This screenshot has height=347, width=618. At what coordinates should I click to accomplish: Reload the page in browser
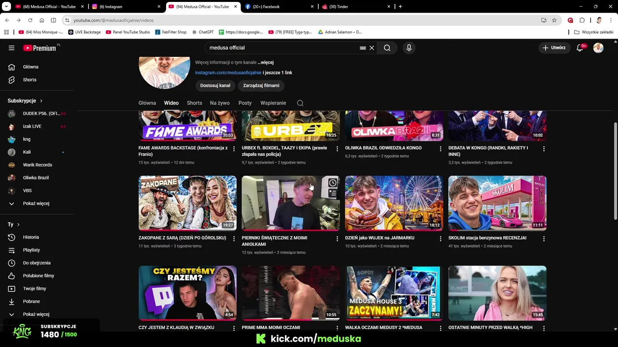tap(30, 20)
